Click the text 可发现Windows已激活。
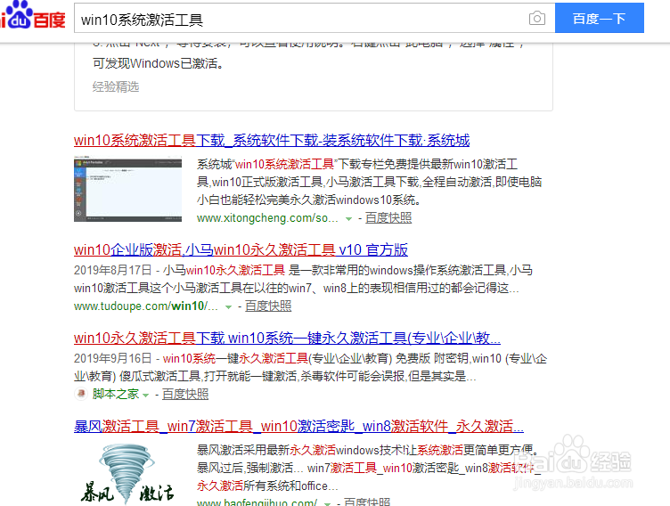The width and height of the screenshot is (670, 506). tap(158, 63)
